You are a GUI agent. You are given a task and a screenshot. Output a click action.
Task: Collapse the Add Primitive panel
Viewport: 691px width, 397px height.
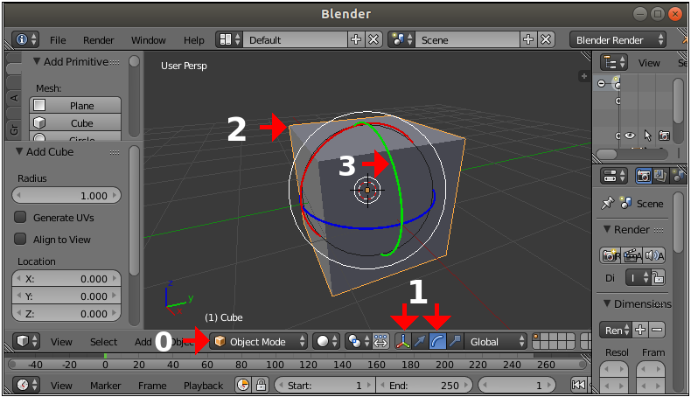click(x=37, y=62)
